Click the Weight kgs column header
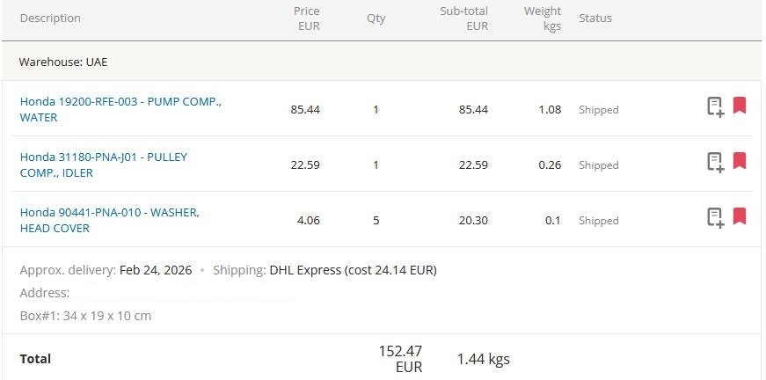Viewport: 766px width, 380px height. pyautogui.click(x=543, y=18)
